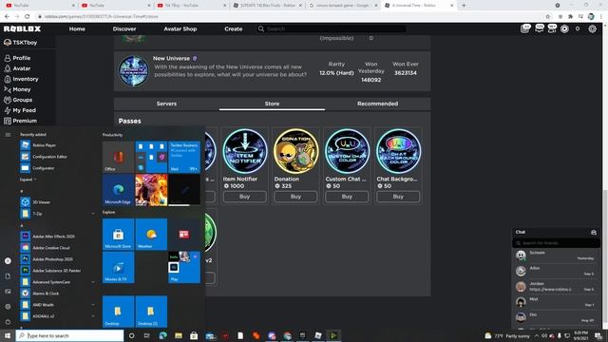Open Pictures icon in Start menu rail

8,292
